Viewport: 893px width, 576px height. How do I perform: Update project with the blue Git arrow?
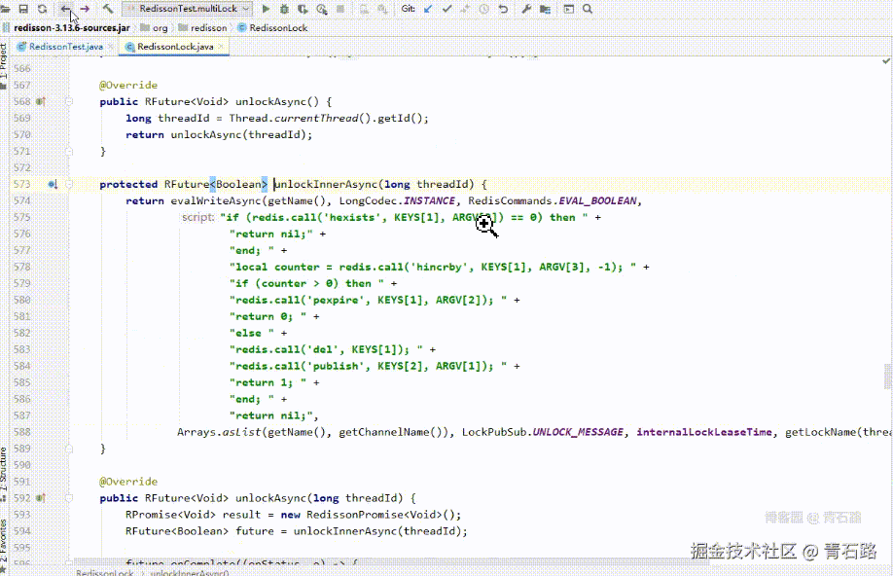coord(428,9)
